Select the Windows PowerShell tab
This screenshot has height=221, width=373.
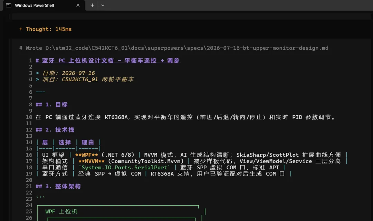point(44,6)
